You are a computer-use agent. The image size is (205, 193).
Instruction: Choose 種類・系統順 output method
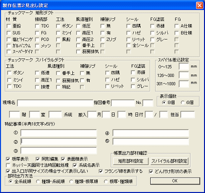[x=38, y=181]
